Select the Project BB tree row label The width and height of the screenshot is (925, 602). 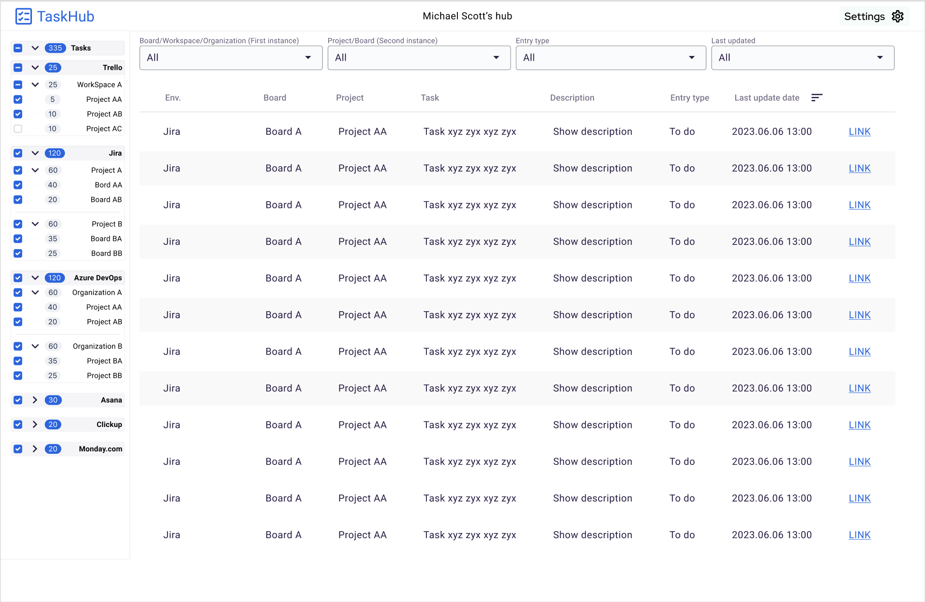tap(104, 376)
